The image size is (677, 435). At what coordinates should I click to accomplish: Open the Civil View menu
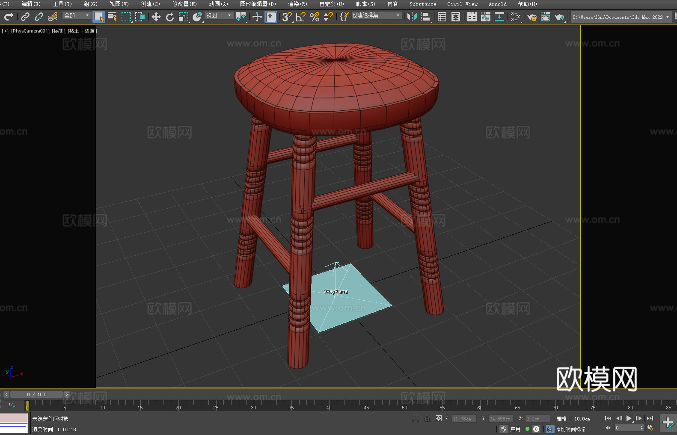pyautogui.click(x=462, y=4)
